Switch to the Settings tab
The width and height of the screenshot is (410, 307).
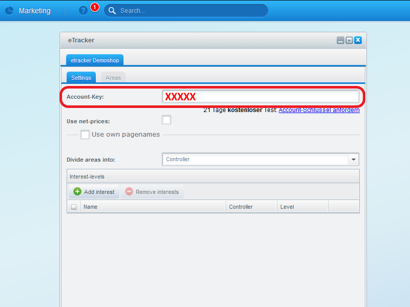click(x=81, y=78)
